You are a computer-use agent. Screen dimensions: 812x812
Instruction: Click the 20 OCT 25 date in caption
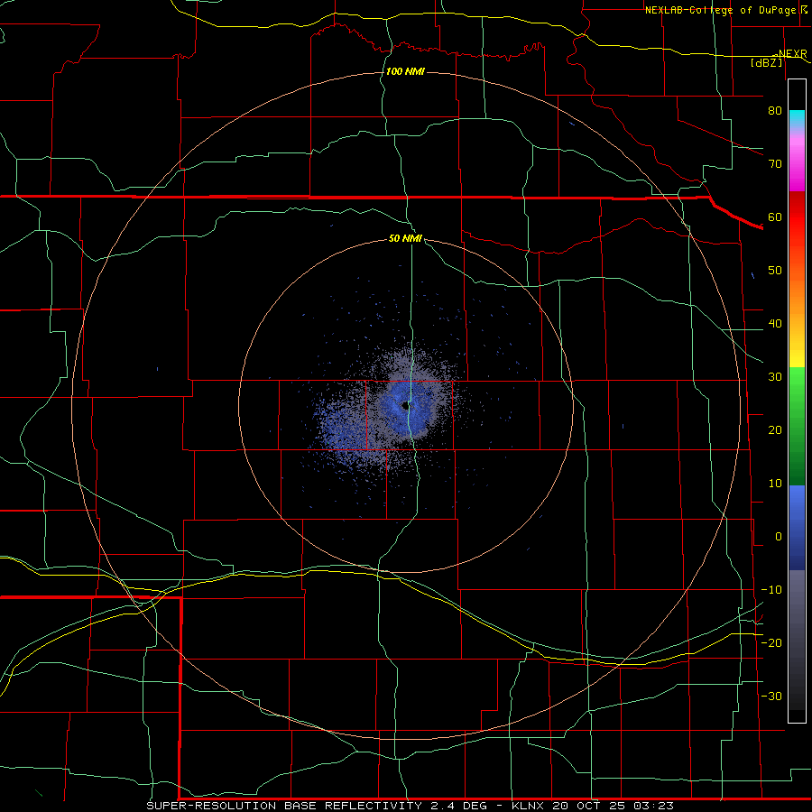[x=591, y=806]
